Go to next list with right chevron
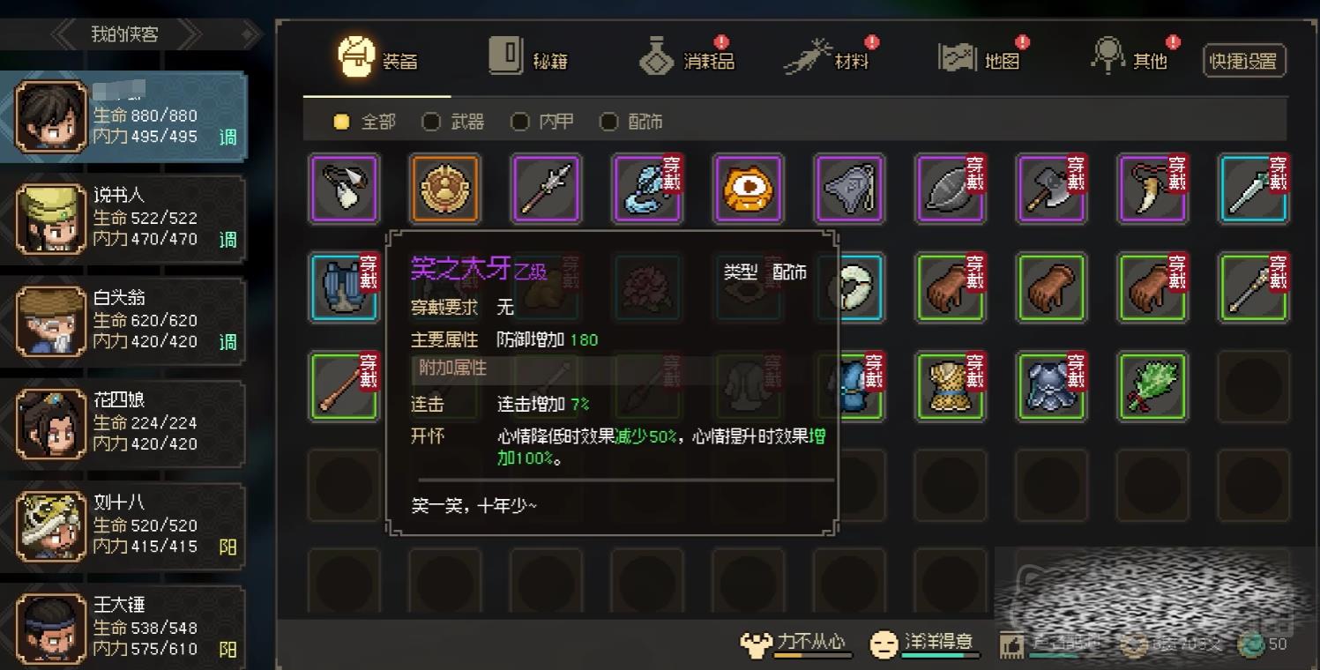This screenshot has width=1320, height=670. coord(188,35)
